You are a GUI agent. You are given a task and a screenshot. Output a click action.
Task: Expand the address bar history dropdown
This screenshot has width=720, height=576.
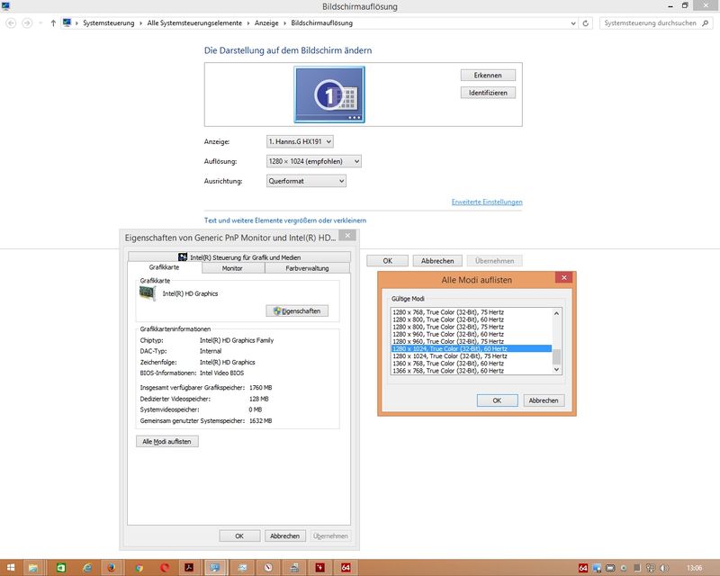coord(573,23)
